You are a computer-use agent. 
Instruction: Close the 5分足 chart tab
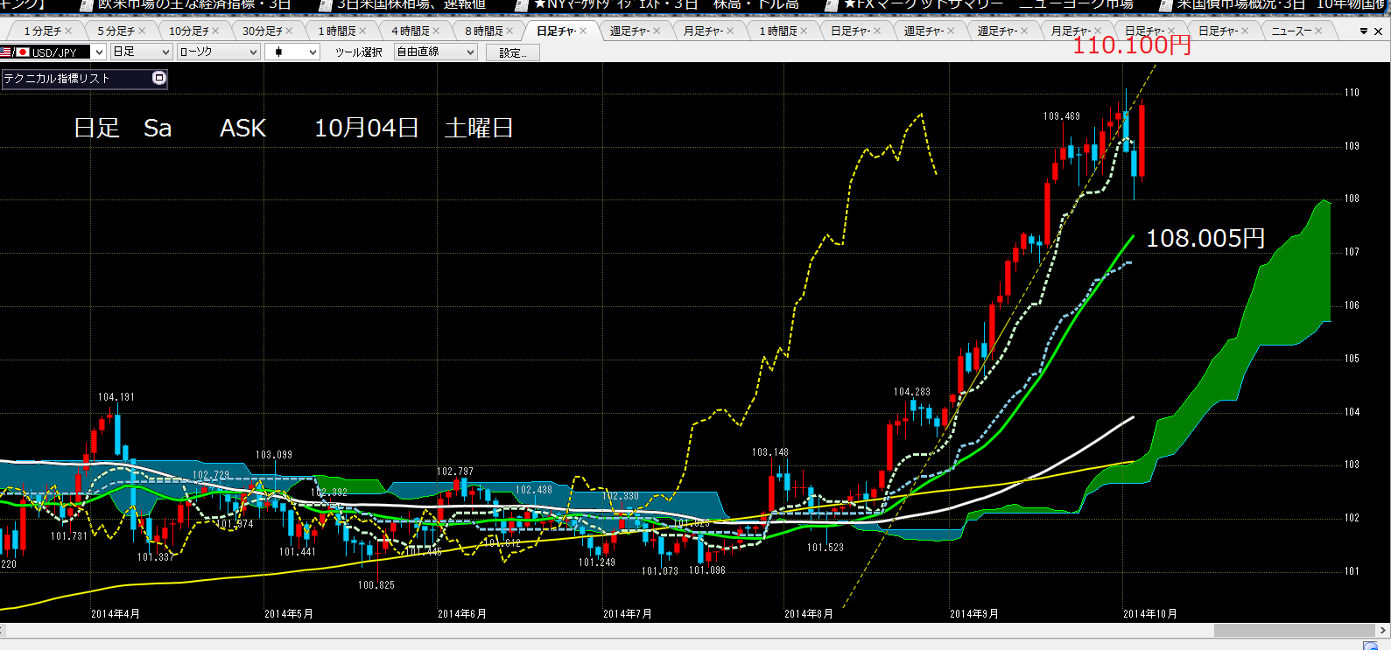tap(142, 31)
